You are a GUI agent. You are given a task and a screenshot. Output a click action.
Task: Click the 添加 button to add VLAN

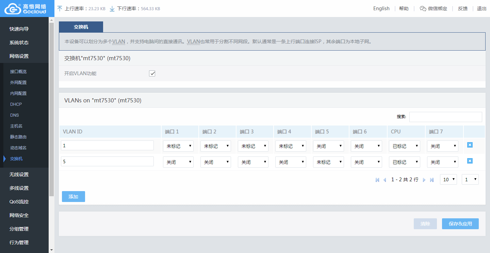(x=73, y=197)
